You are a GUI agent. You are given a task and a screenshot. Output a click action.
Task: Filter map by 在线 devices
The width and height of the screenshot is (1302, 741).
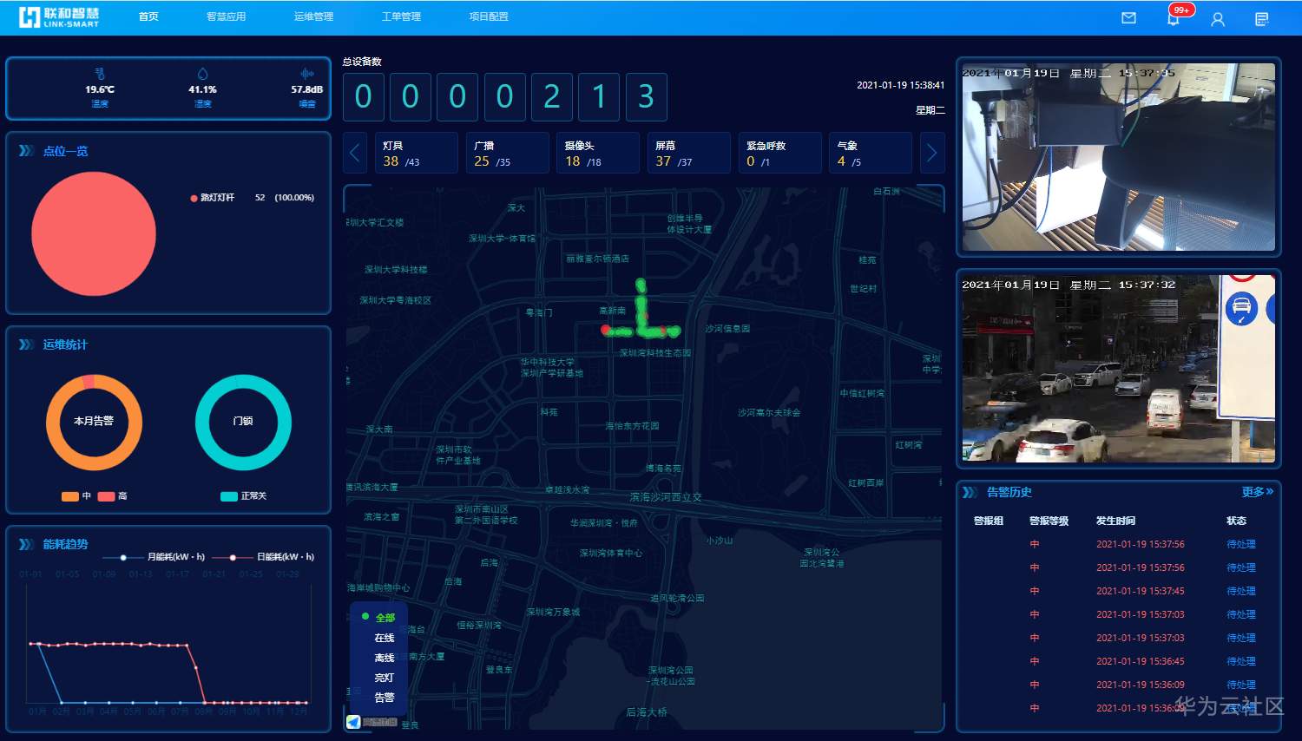pyautogui.click(x=384, y=638)
